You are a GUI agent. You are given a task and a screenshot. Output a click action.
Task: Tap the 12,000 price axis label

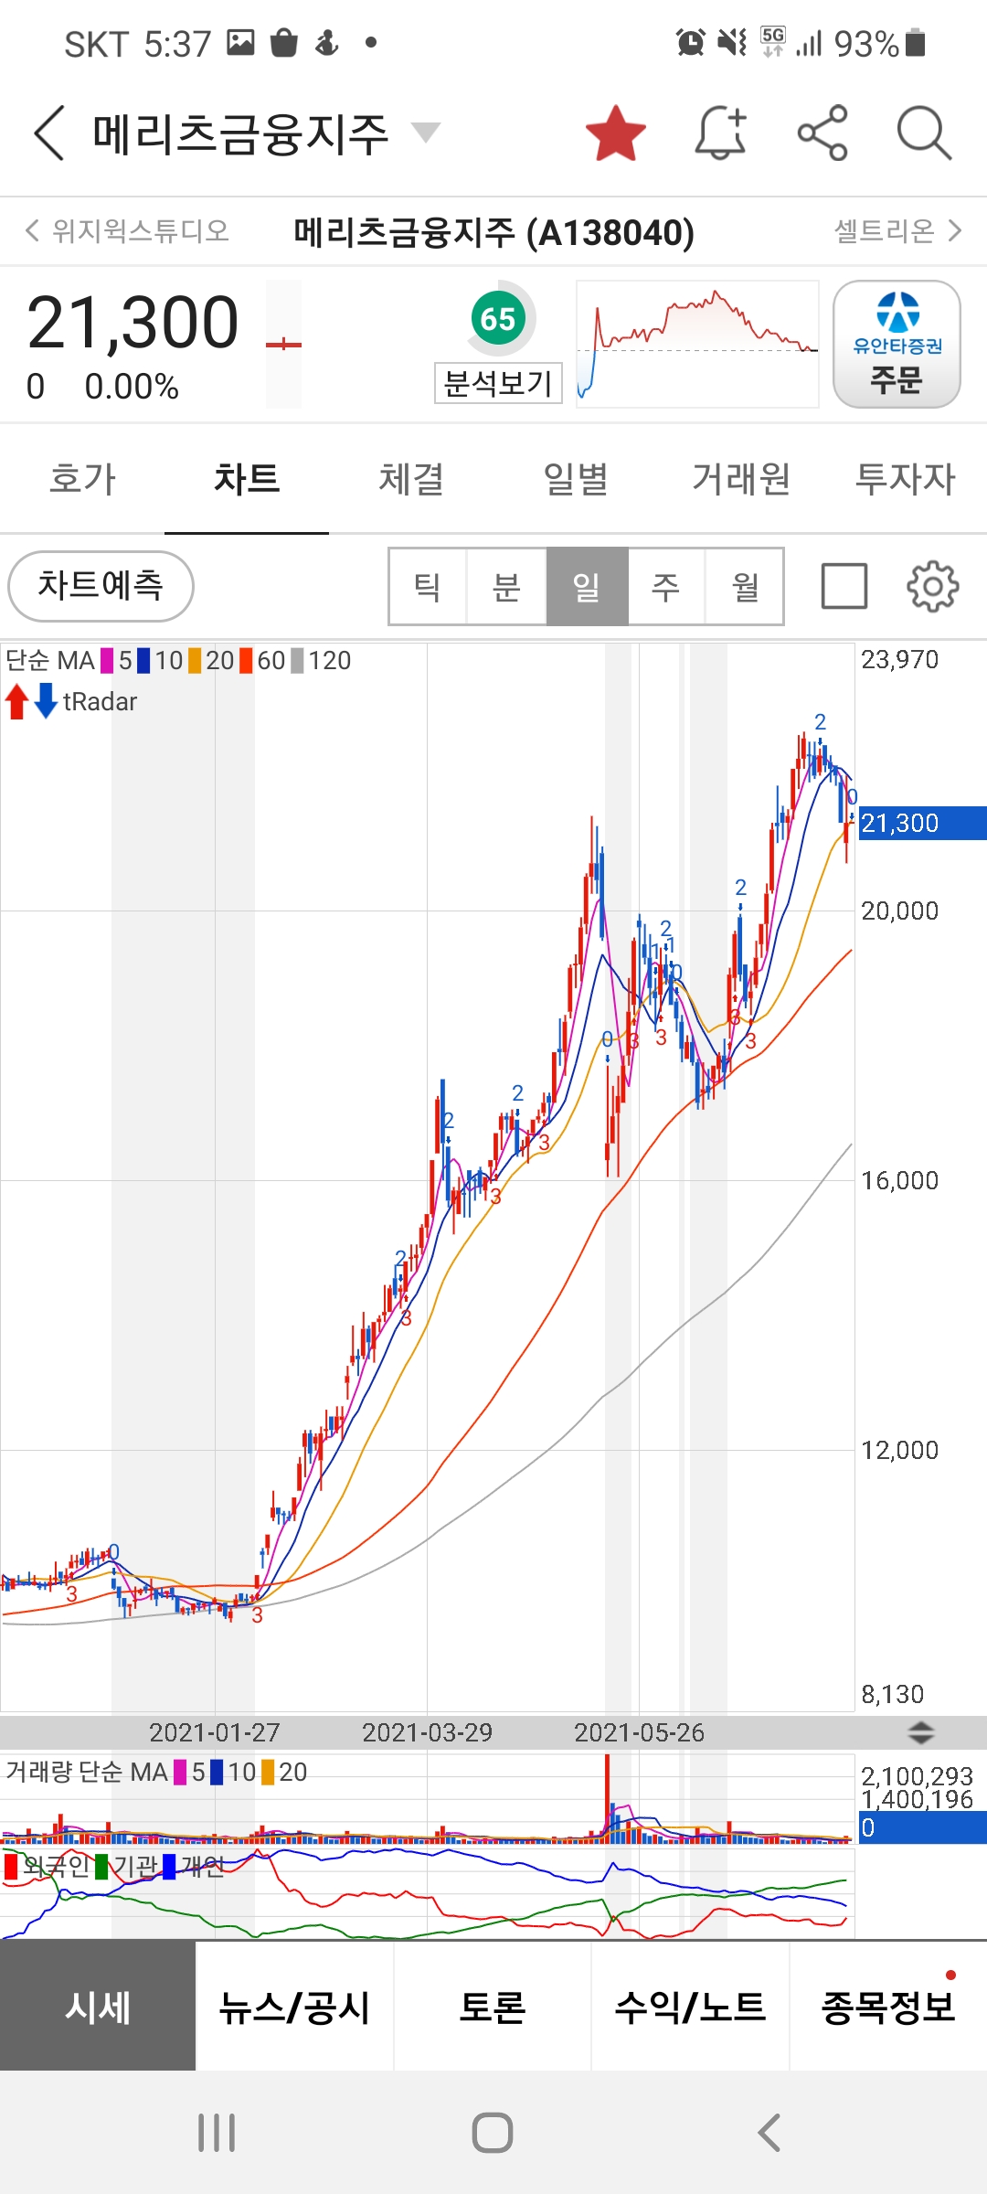900,1450
